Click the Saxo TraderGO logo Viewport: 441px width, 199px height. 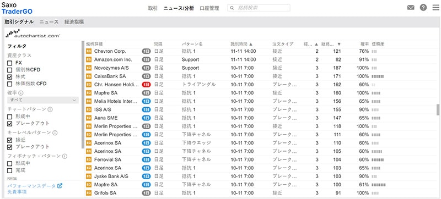17,8
